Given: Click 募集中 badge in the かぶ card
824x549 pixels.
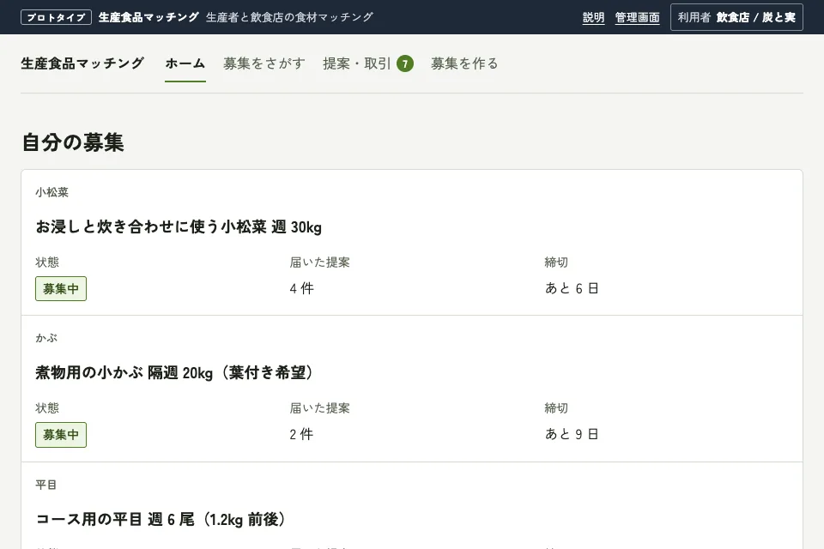Looking at the screenshot, I should [x=61, y=434].
